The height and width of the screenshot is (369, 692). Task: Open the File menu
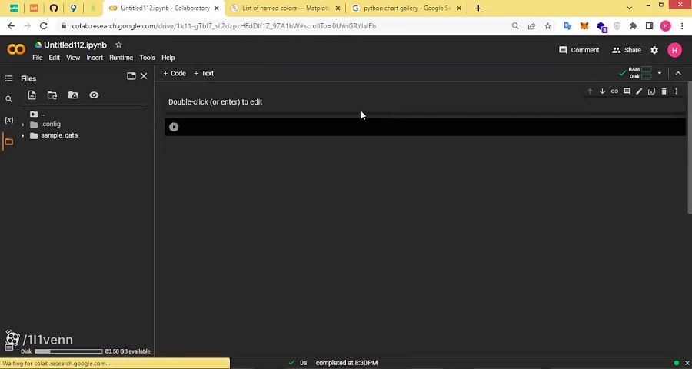[38, 58]
